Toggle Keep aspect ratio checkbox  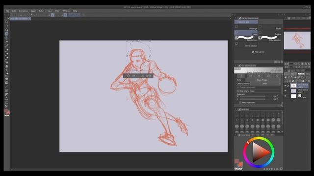(240, 103)
